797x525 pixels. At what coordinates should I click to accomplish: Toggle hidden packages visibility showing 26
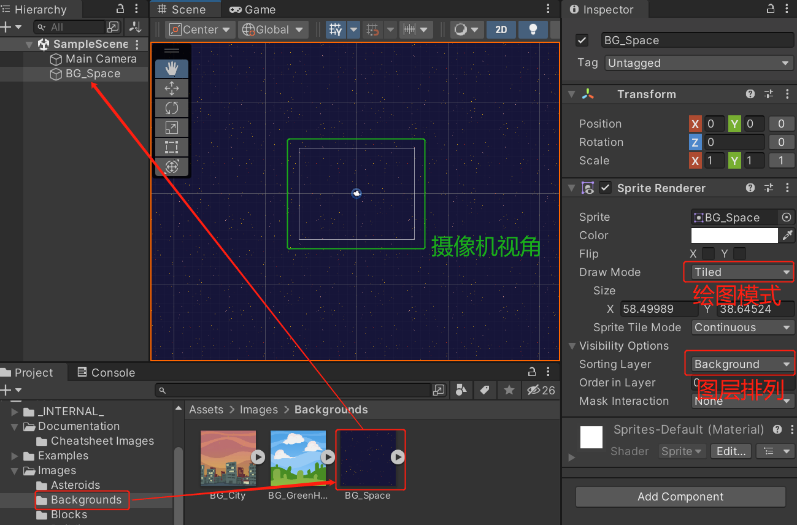541,390
